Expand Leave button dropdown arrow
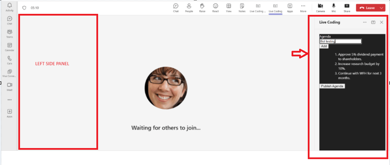The image size is (390, 165). [x=382, y=8]
